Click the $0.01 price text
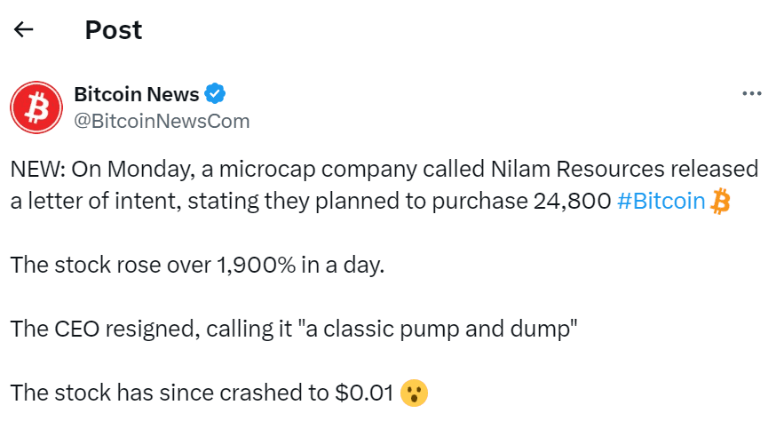The height and width of the screenshot is (421, 784). 364,392
